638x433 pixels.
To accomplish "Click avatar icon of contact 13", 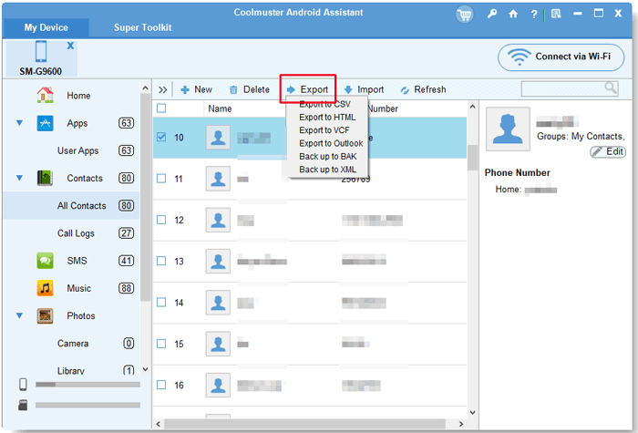I will point(218,261).
